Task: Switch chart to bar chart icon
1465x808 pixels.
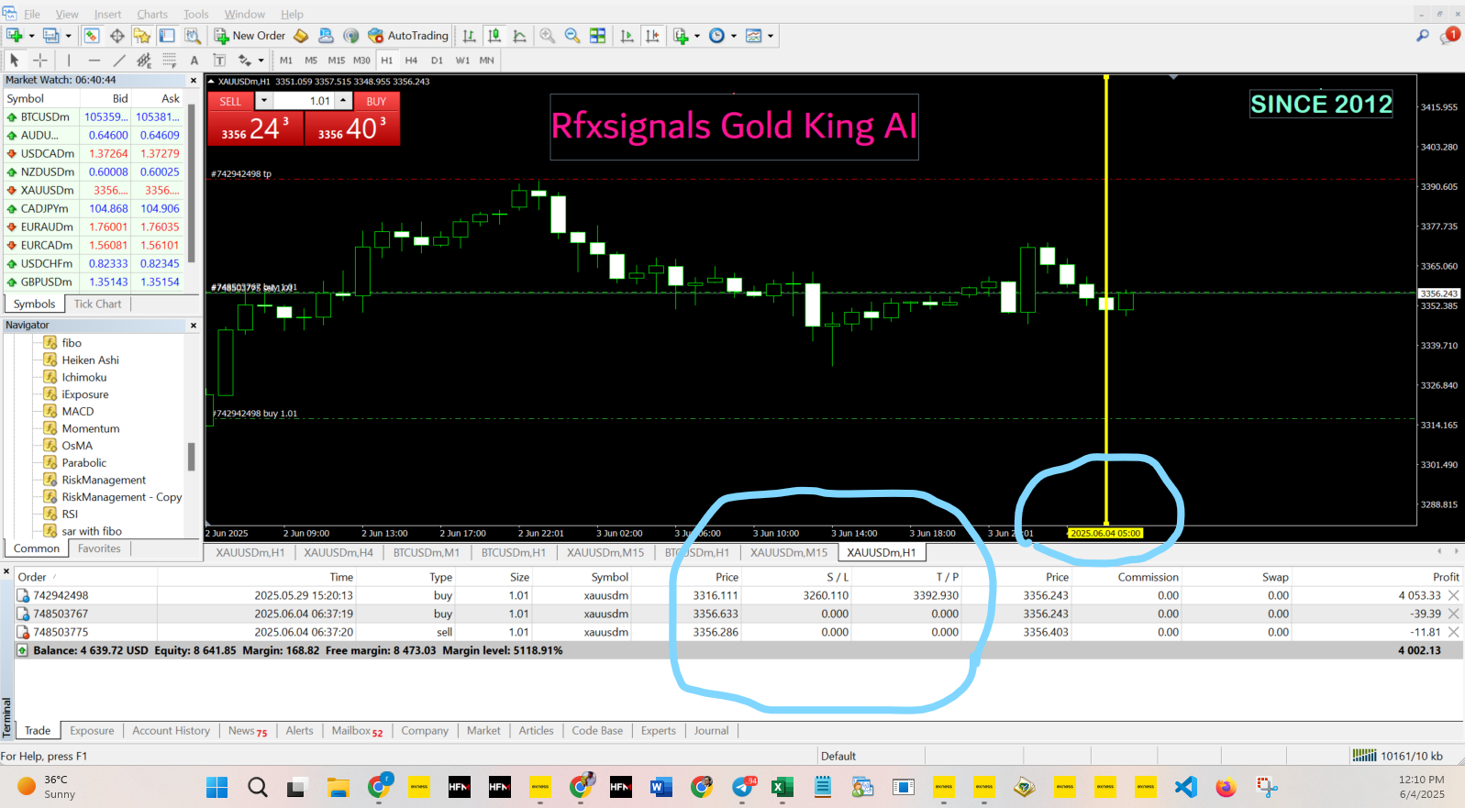Action: [x=469, y=36]
